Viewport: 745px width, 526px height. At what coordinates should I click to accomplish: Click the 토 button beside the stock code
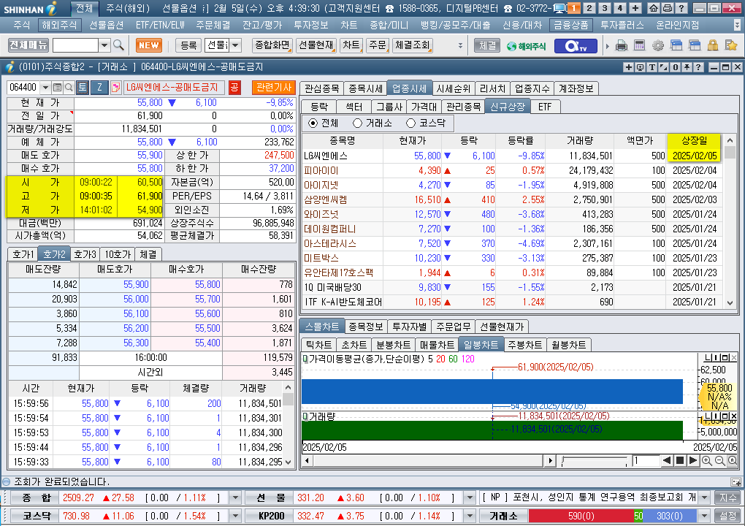point(83,88)
